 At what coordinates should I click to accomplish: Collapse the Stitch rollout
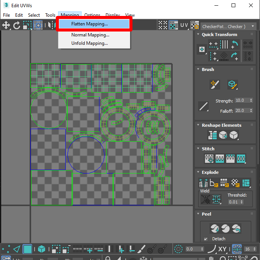pyautogui.click(x=198, y=148)
